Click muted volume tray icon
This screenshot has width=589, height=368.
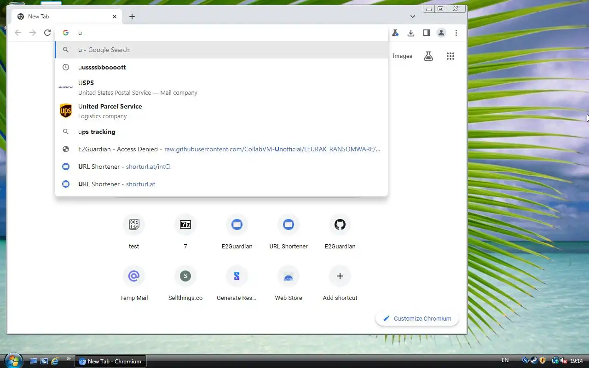pyautogui.click(x=564, y=361)
